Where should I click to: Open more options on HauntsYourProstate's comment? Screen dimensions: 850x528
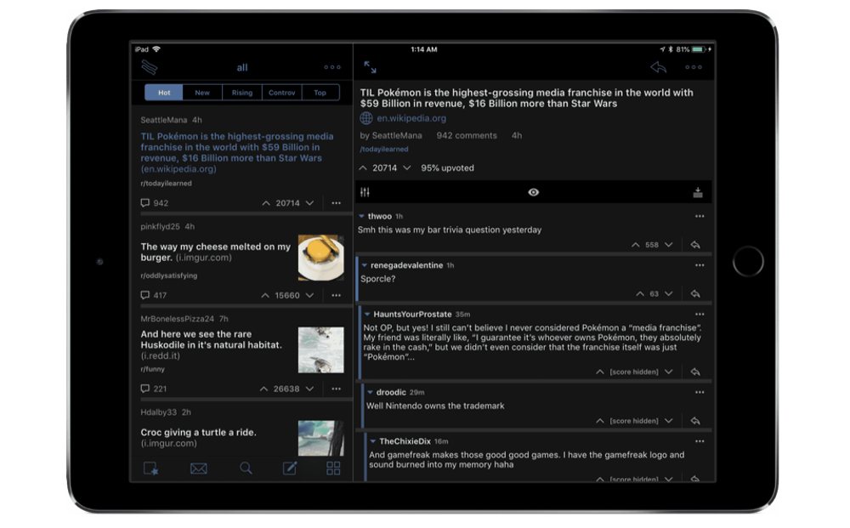coord(700,315)
